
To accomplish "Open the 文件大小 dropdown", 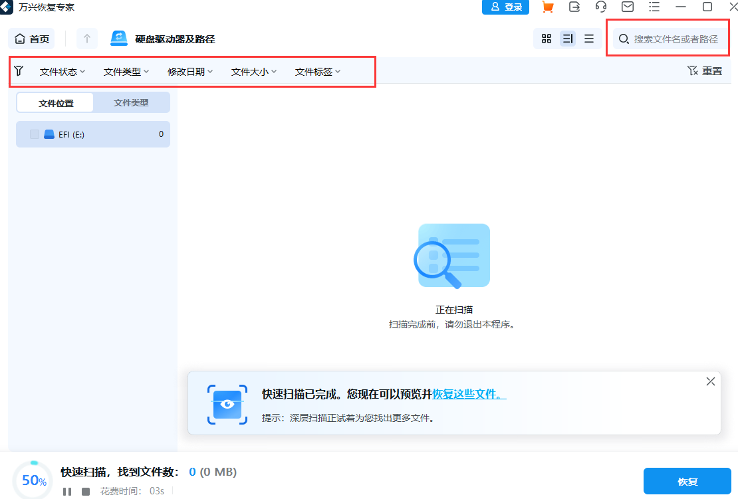I will [253, 71].
